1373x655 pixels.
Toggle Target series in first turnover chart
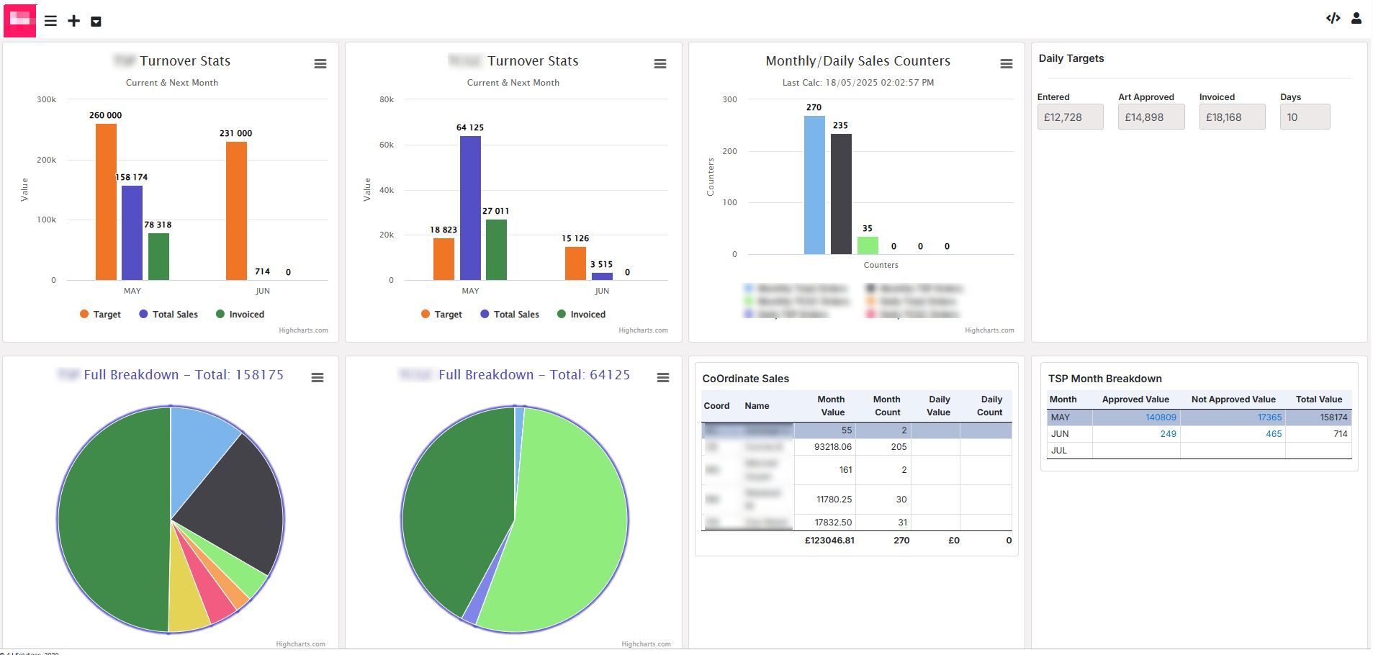point(100,315)
